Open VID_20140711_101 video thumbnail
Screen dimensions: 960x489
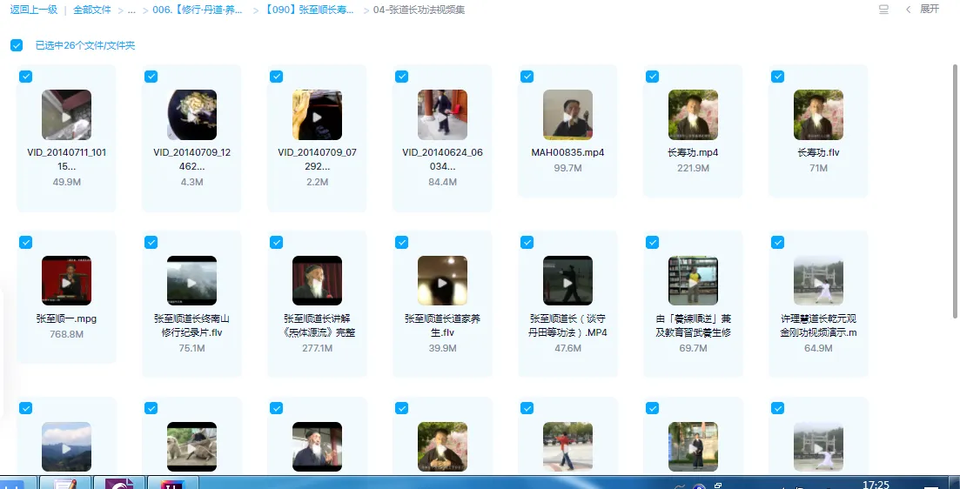pos(66,115)
